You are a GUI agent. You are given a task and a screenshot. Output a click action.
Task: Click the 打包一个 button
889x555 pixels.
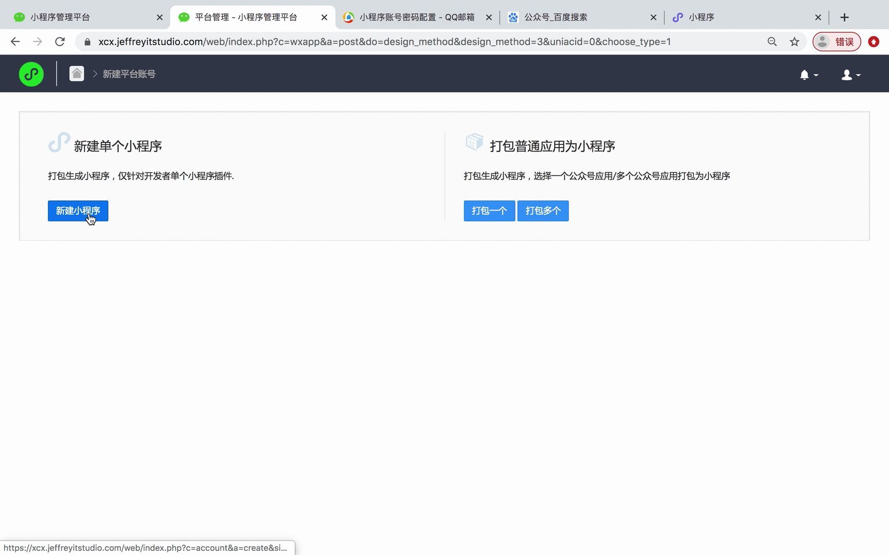489,211
